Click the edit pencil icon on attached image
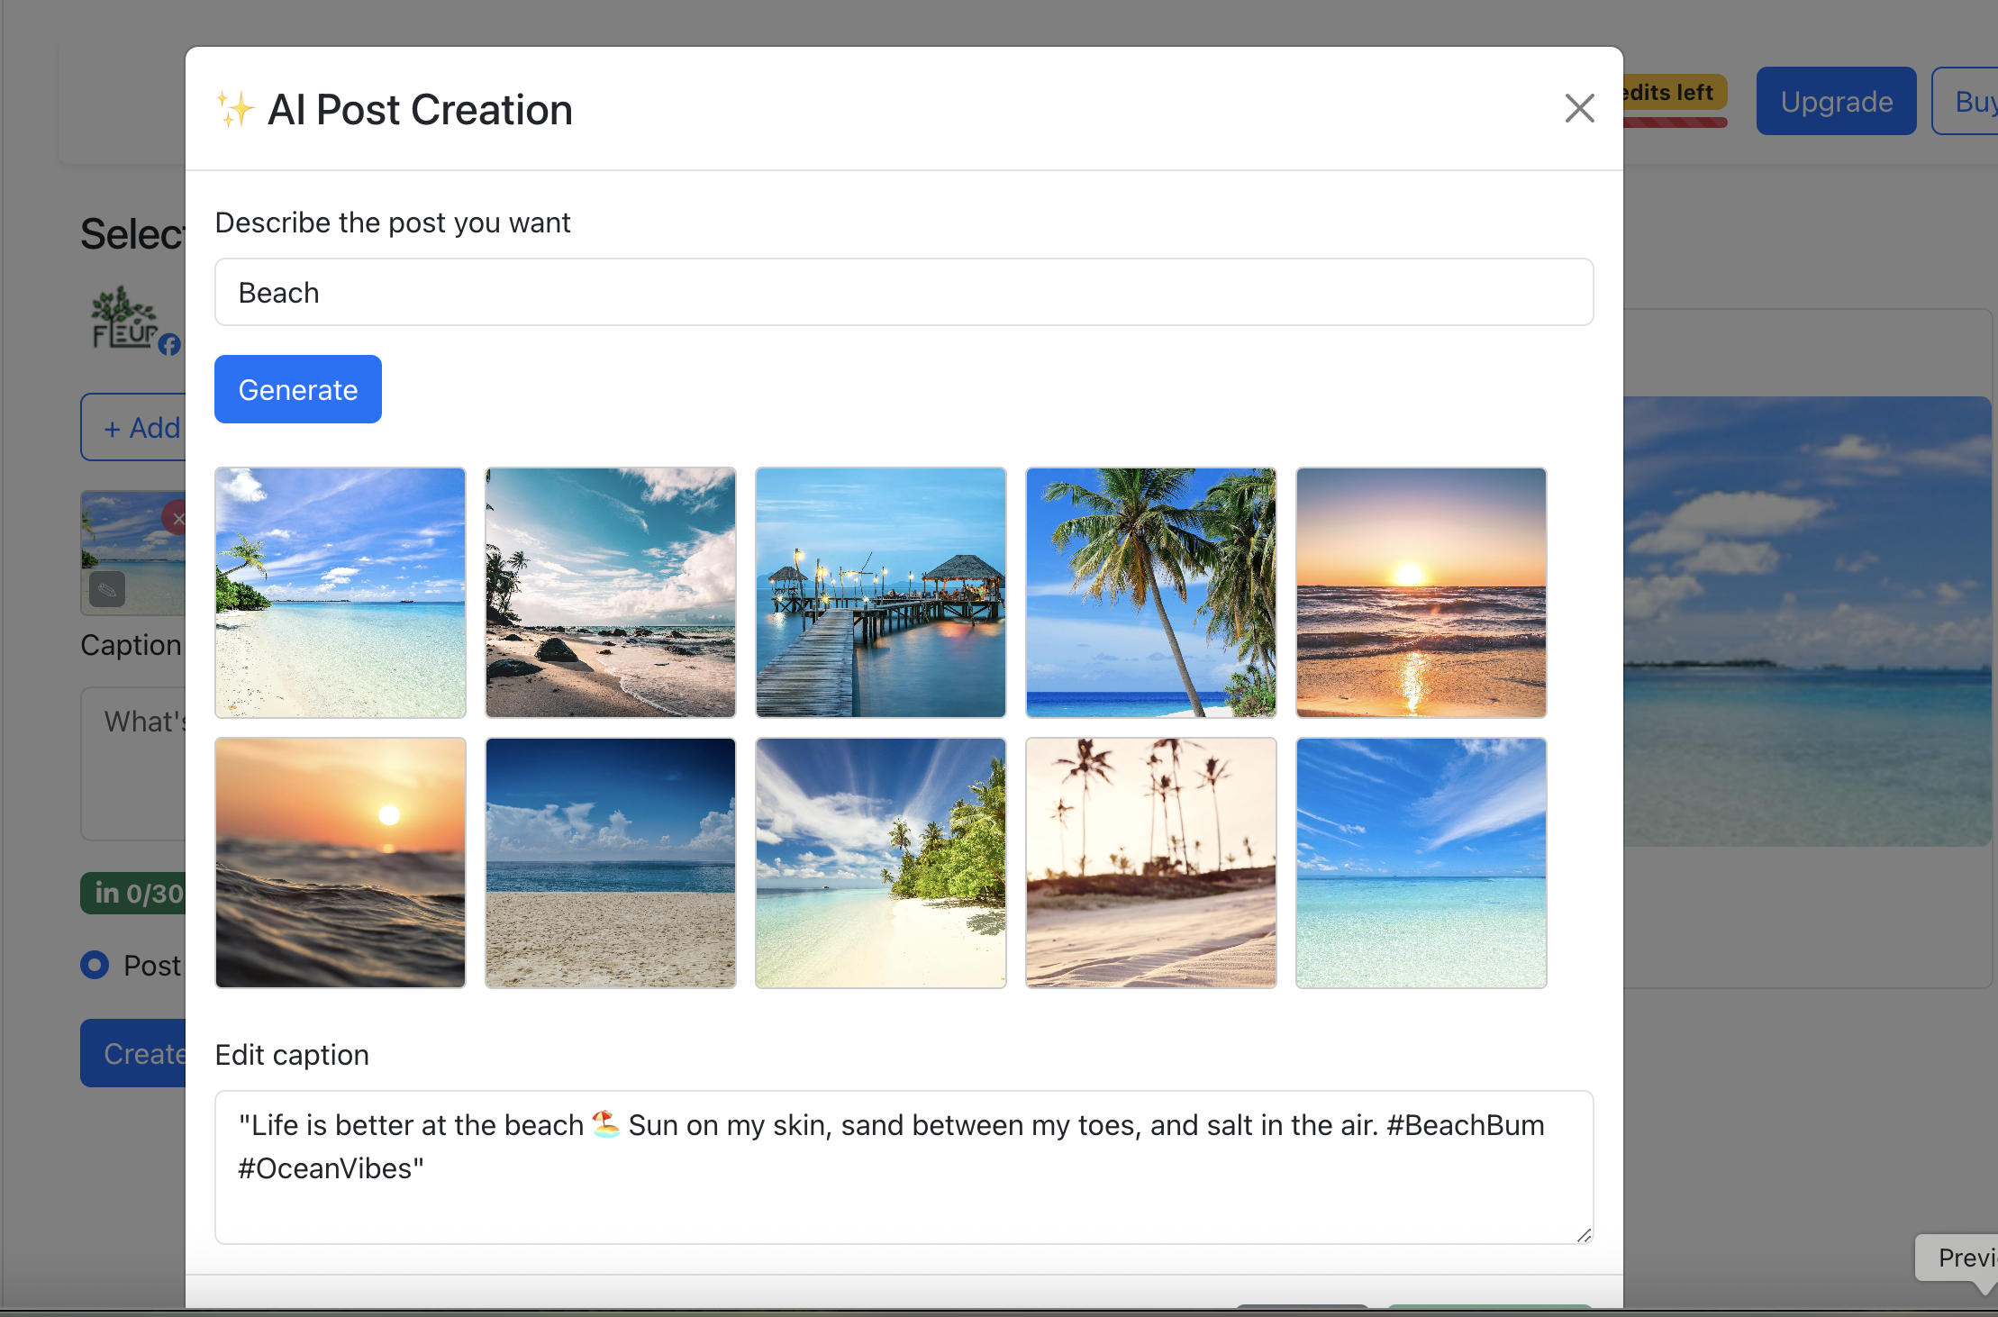 [x=107, y=590]
